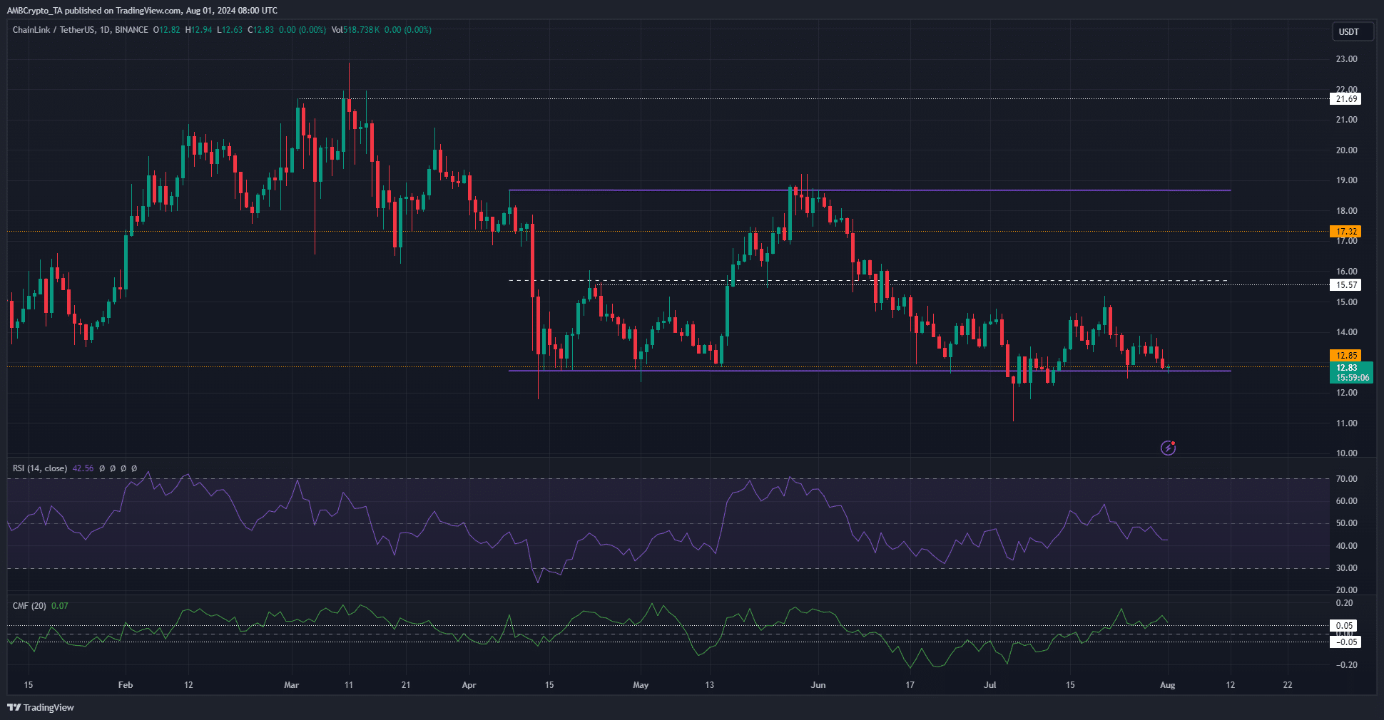Open the TradingView logo link

pyautogui.click(x=41, y=707)
